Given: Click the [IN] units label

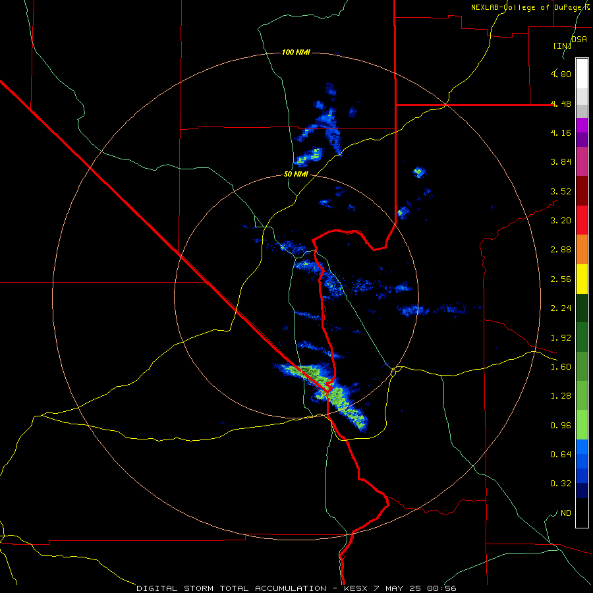Looking at the screenshot, I should point(562,45).
